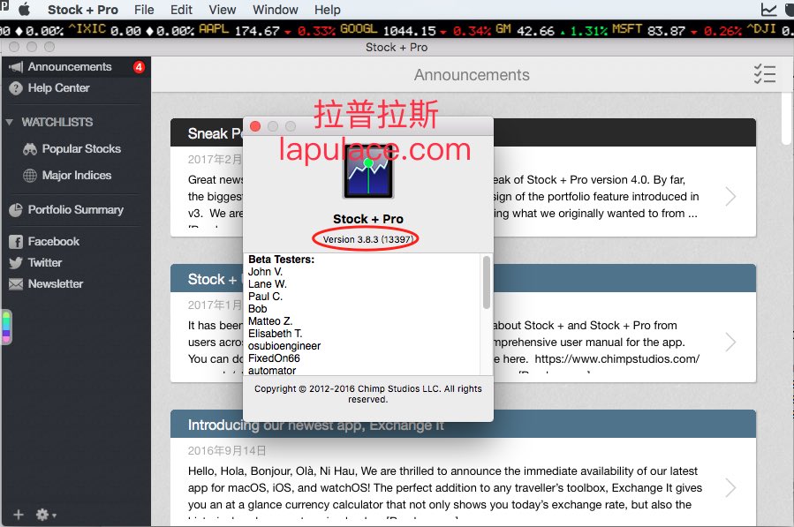Click the ^IXIC quote in the ticker

pyautogui.click(x=131, y=30)
